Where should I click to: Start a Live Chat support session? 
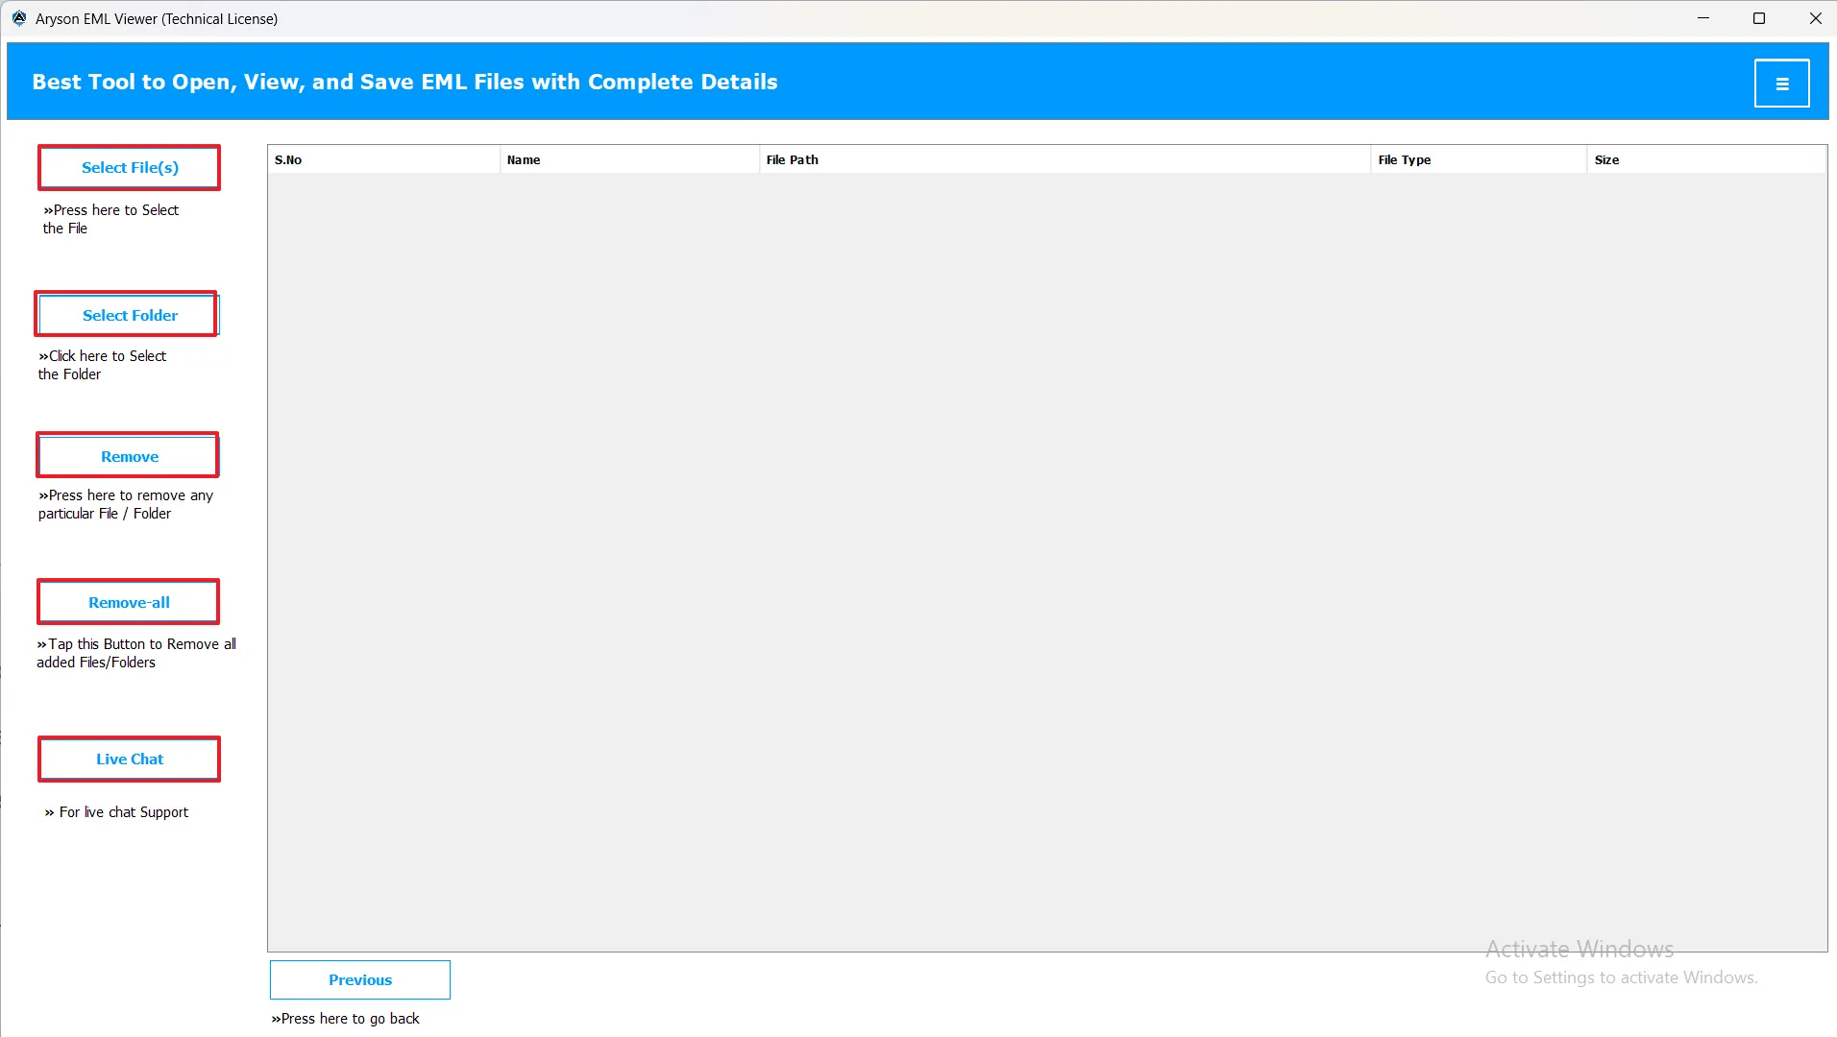[x=129, y=759]
